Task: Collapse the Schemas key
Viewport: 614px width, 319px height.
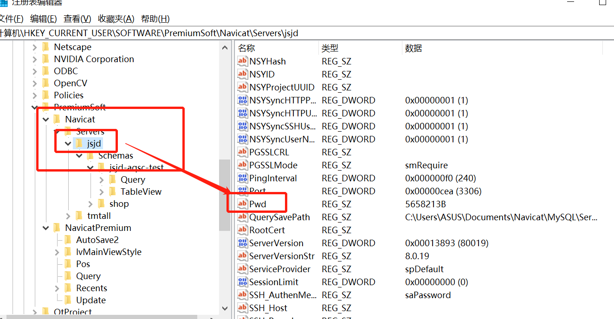Action: tap(79, 155)
